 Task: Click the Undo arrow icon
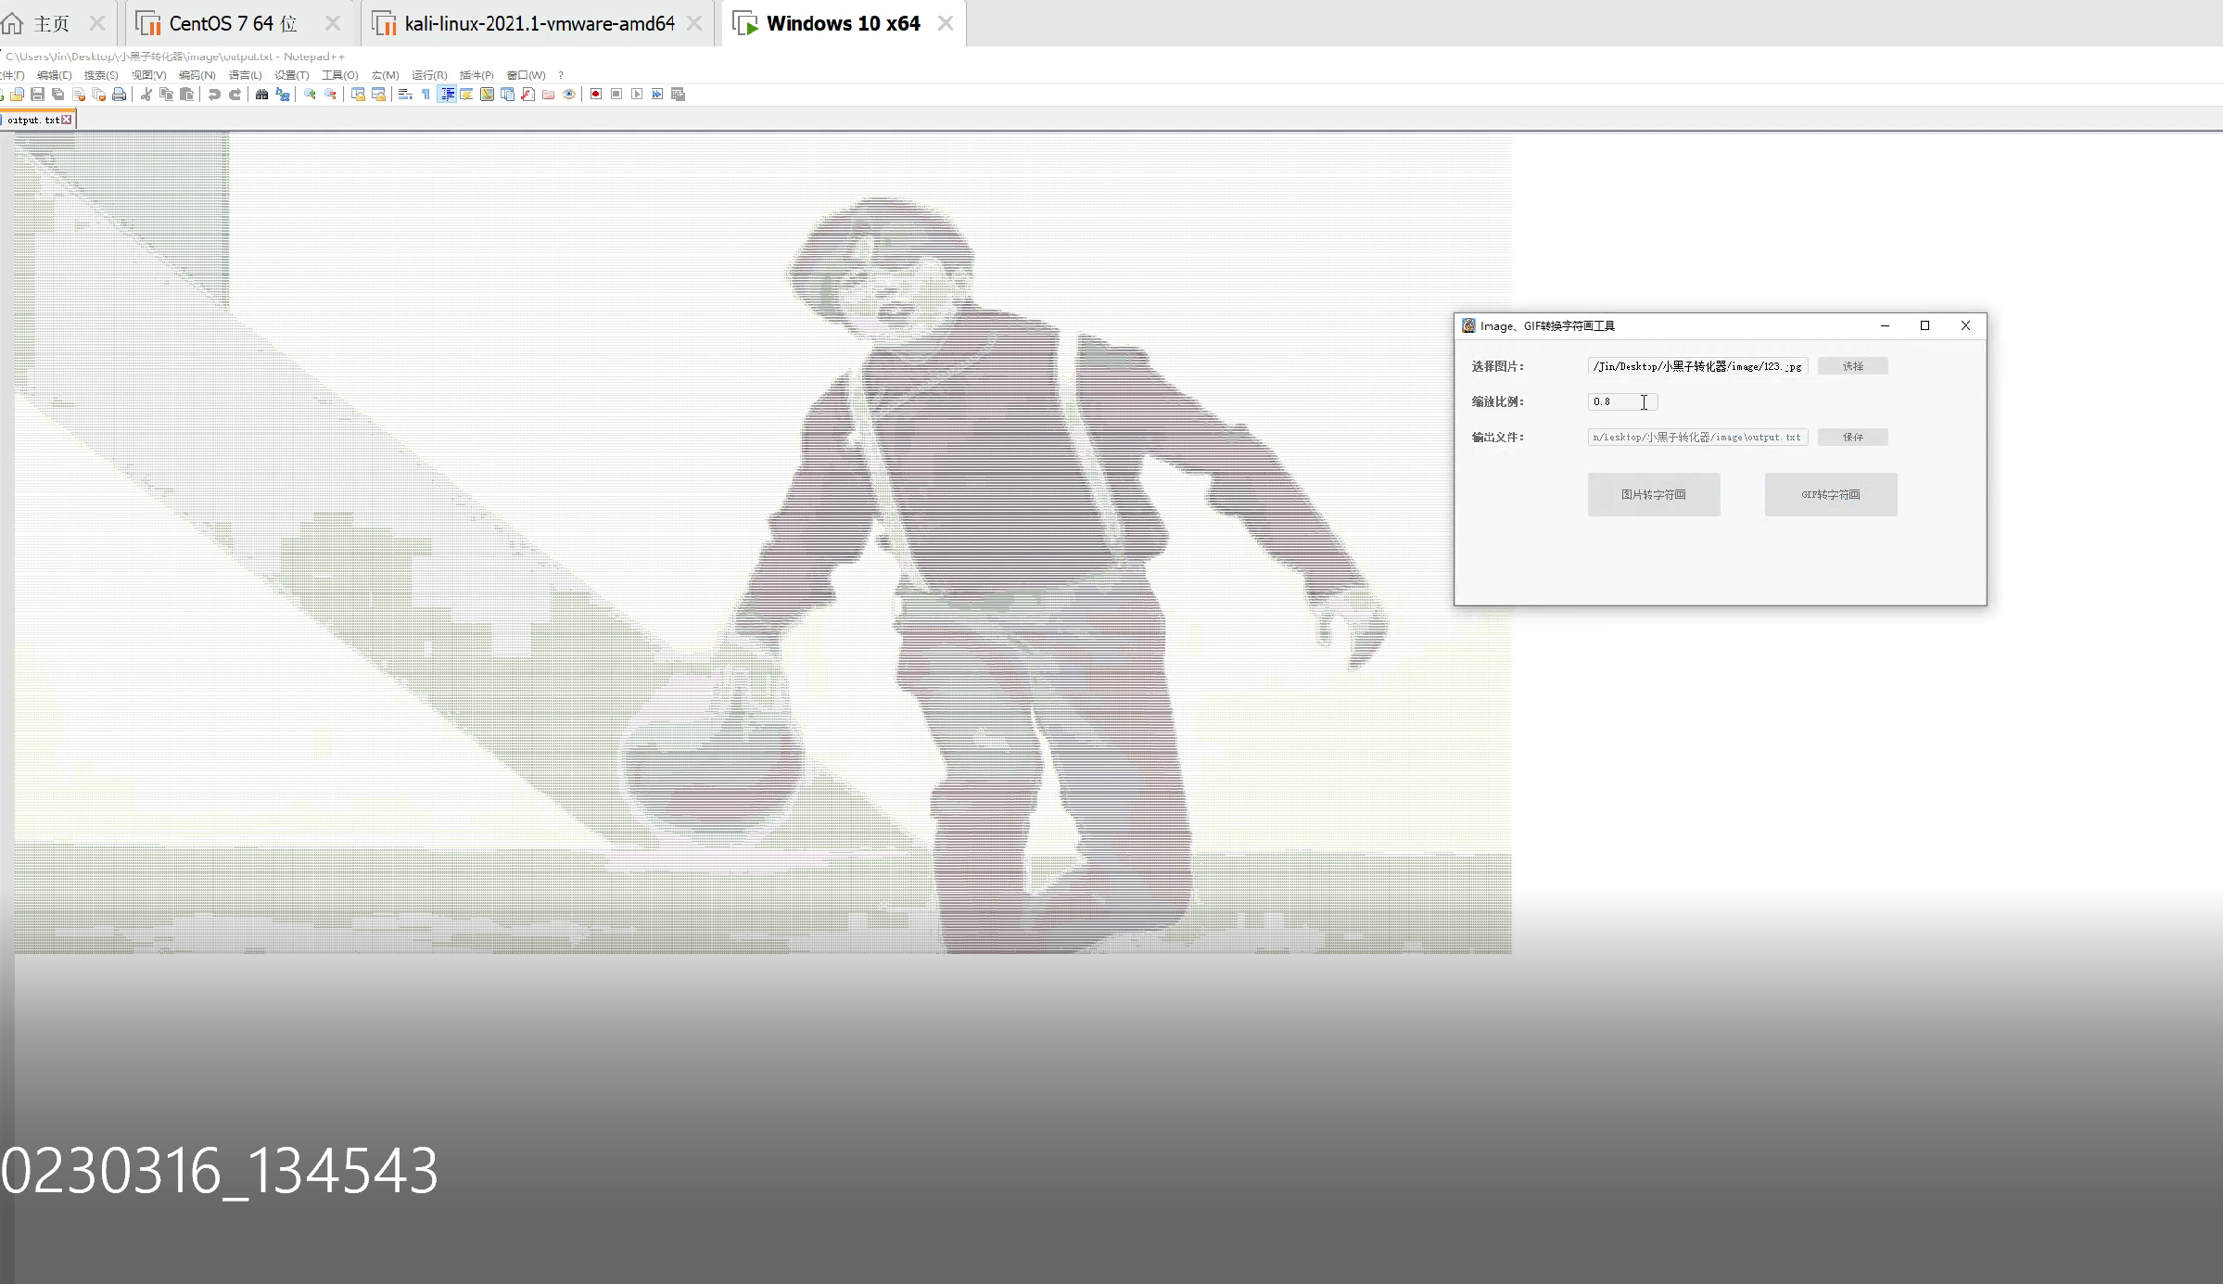(214, 95)
